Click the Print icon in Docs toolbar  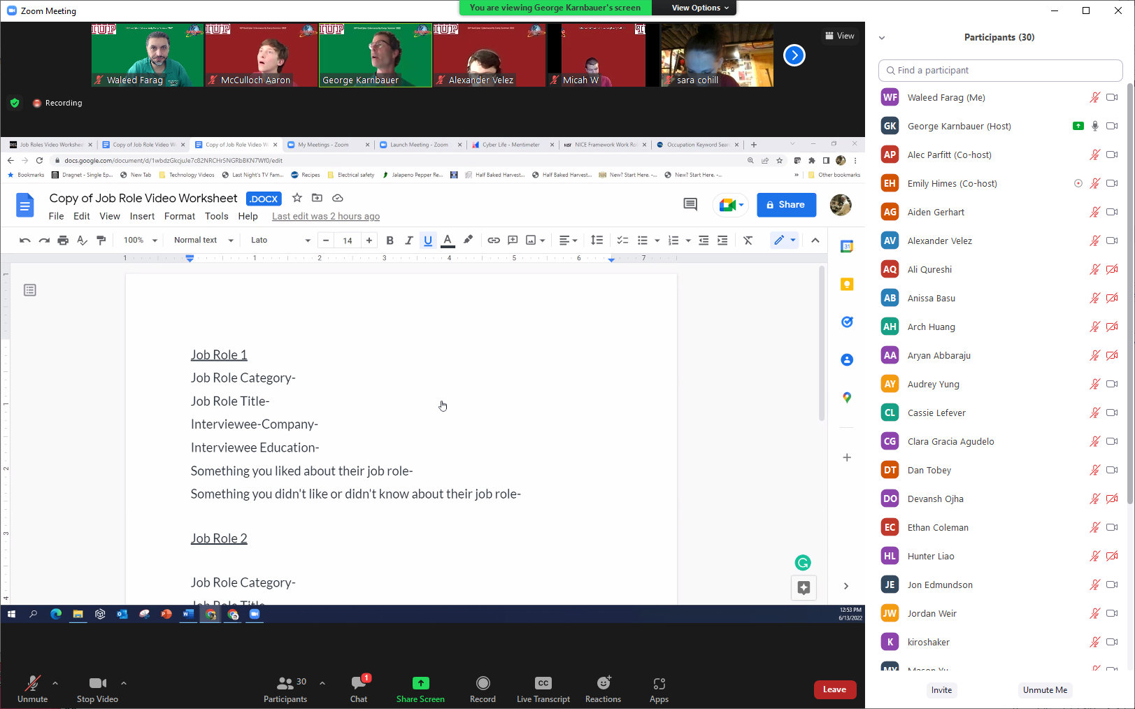(x=63, y=241)
